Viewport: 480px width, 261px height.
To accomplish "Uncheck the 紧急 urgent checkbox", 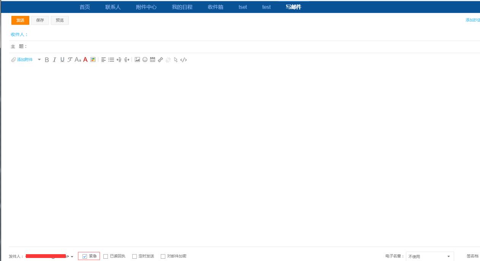I will click(85, 256).
